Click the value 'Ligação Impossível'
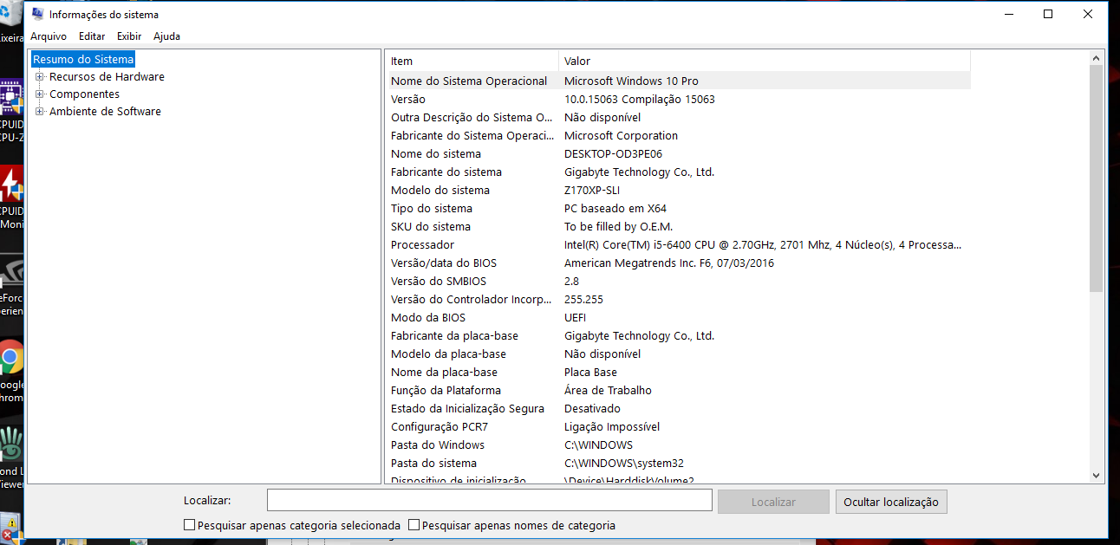 pyautogui.click(x=612, y=426)
